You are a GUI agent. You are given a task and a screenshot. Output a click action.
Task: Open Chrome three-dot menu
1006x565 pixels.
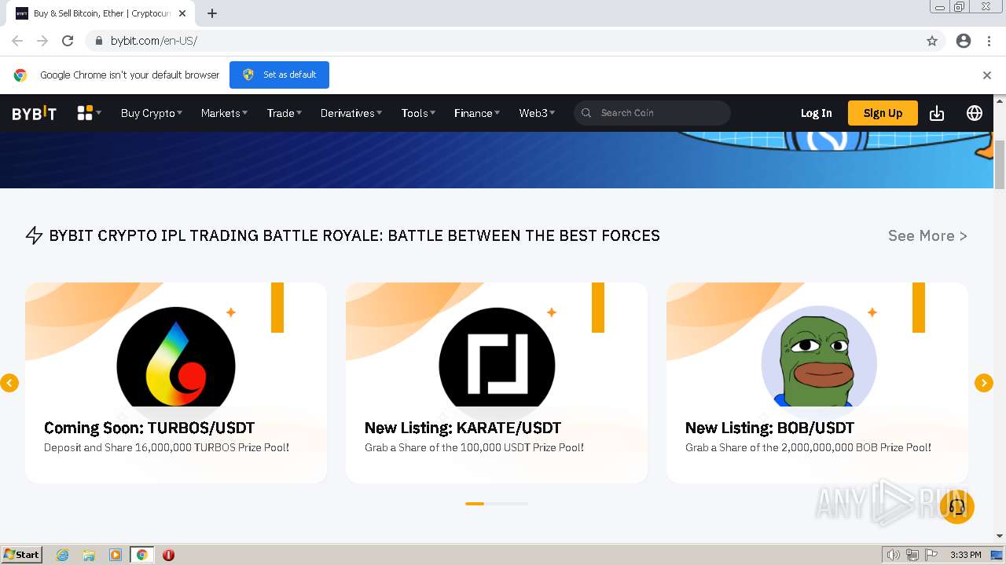point(989,41)
